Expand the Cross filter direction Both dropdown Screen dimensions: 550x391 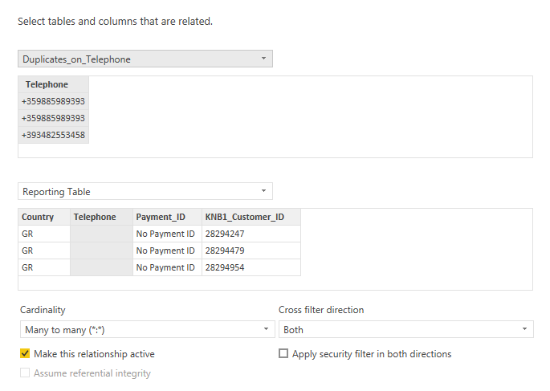406,330
